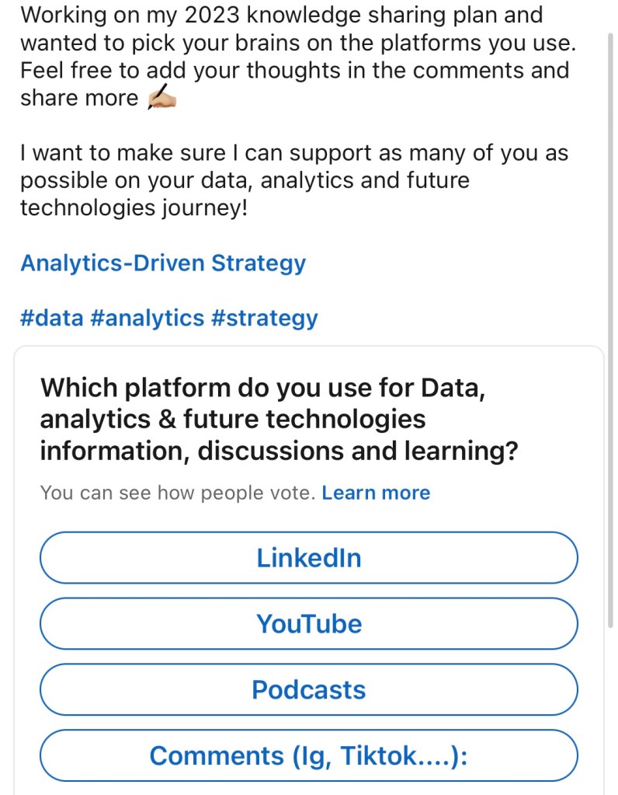Open the #analytics hashtag
Viewport: 618px width, 795px height.
(x=147, y=318)
